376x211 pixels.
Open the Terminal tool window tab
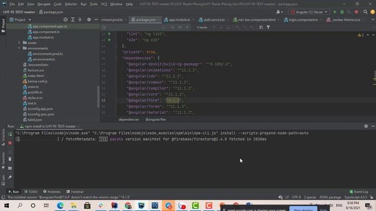(75, 192)
